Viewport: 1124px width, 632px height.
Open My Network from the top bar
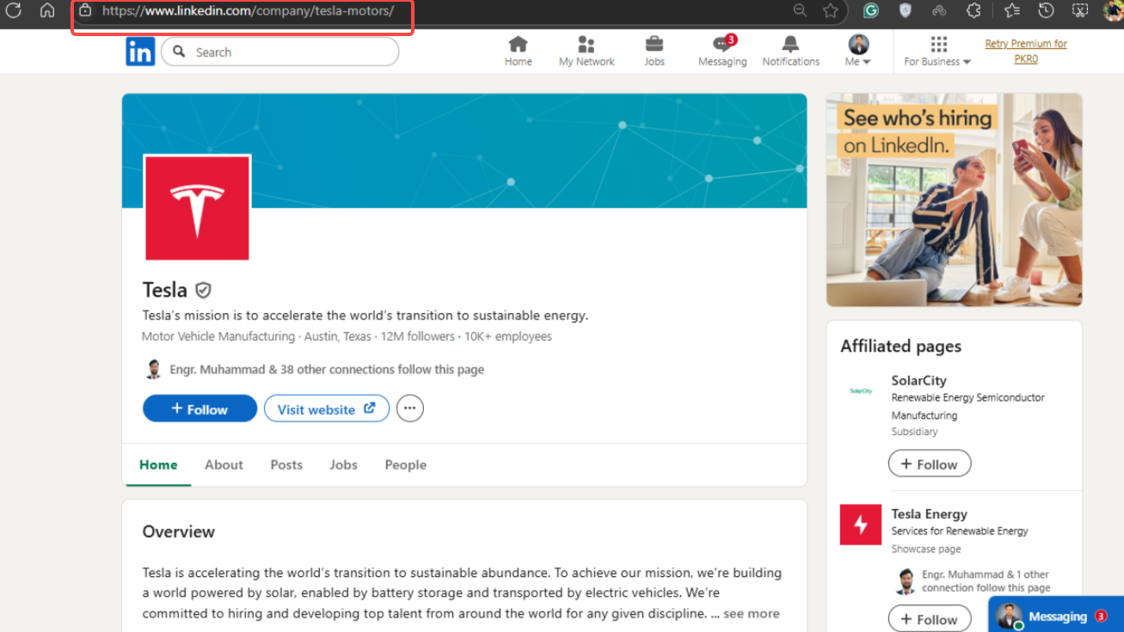tap(587, 52)
